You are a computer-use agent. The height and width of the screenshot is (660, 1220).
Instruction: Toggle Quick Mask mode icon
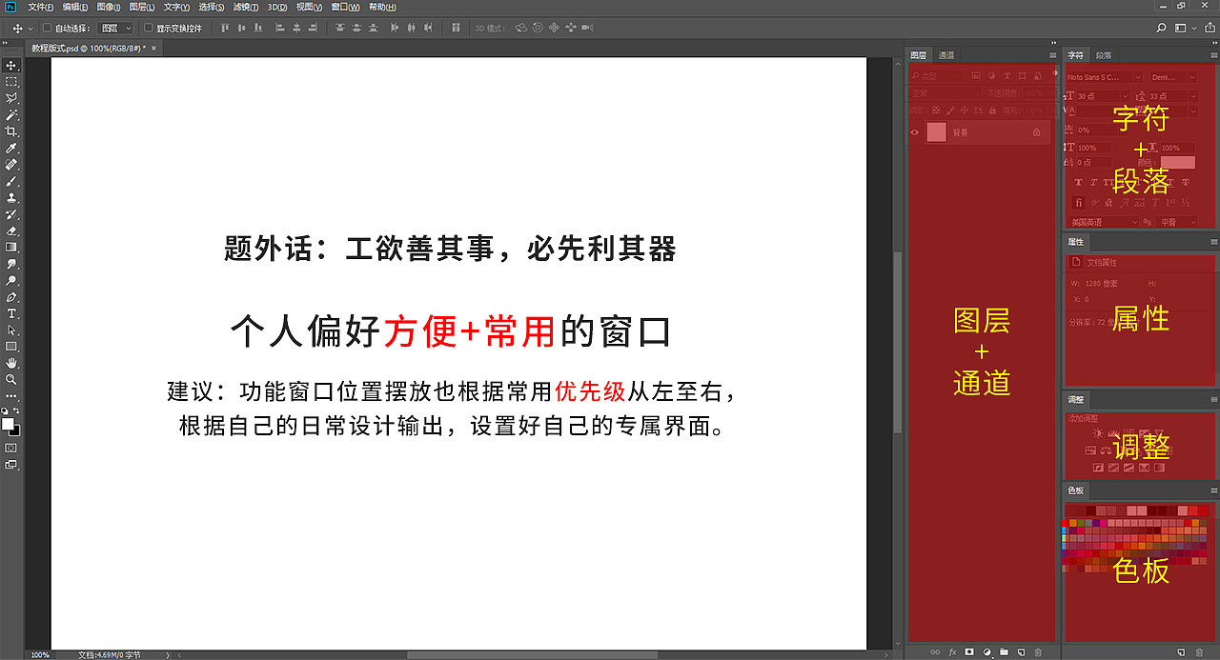point(11,447)
